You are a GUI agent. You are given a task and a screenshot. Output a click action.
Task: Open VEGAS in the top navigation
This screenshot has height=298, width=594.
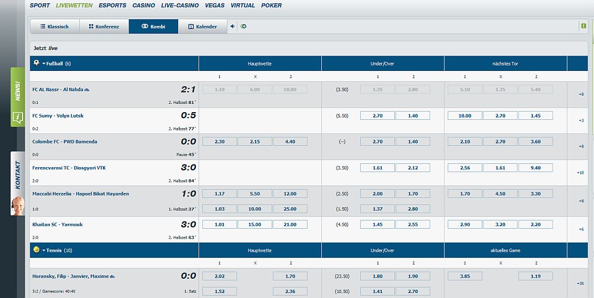215,5
